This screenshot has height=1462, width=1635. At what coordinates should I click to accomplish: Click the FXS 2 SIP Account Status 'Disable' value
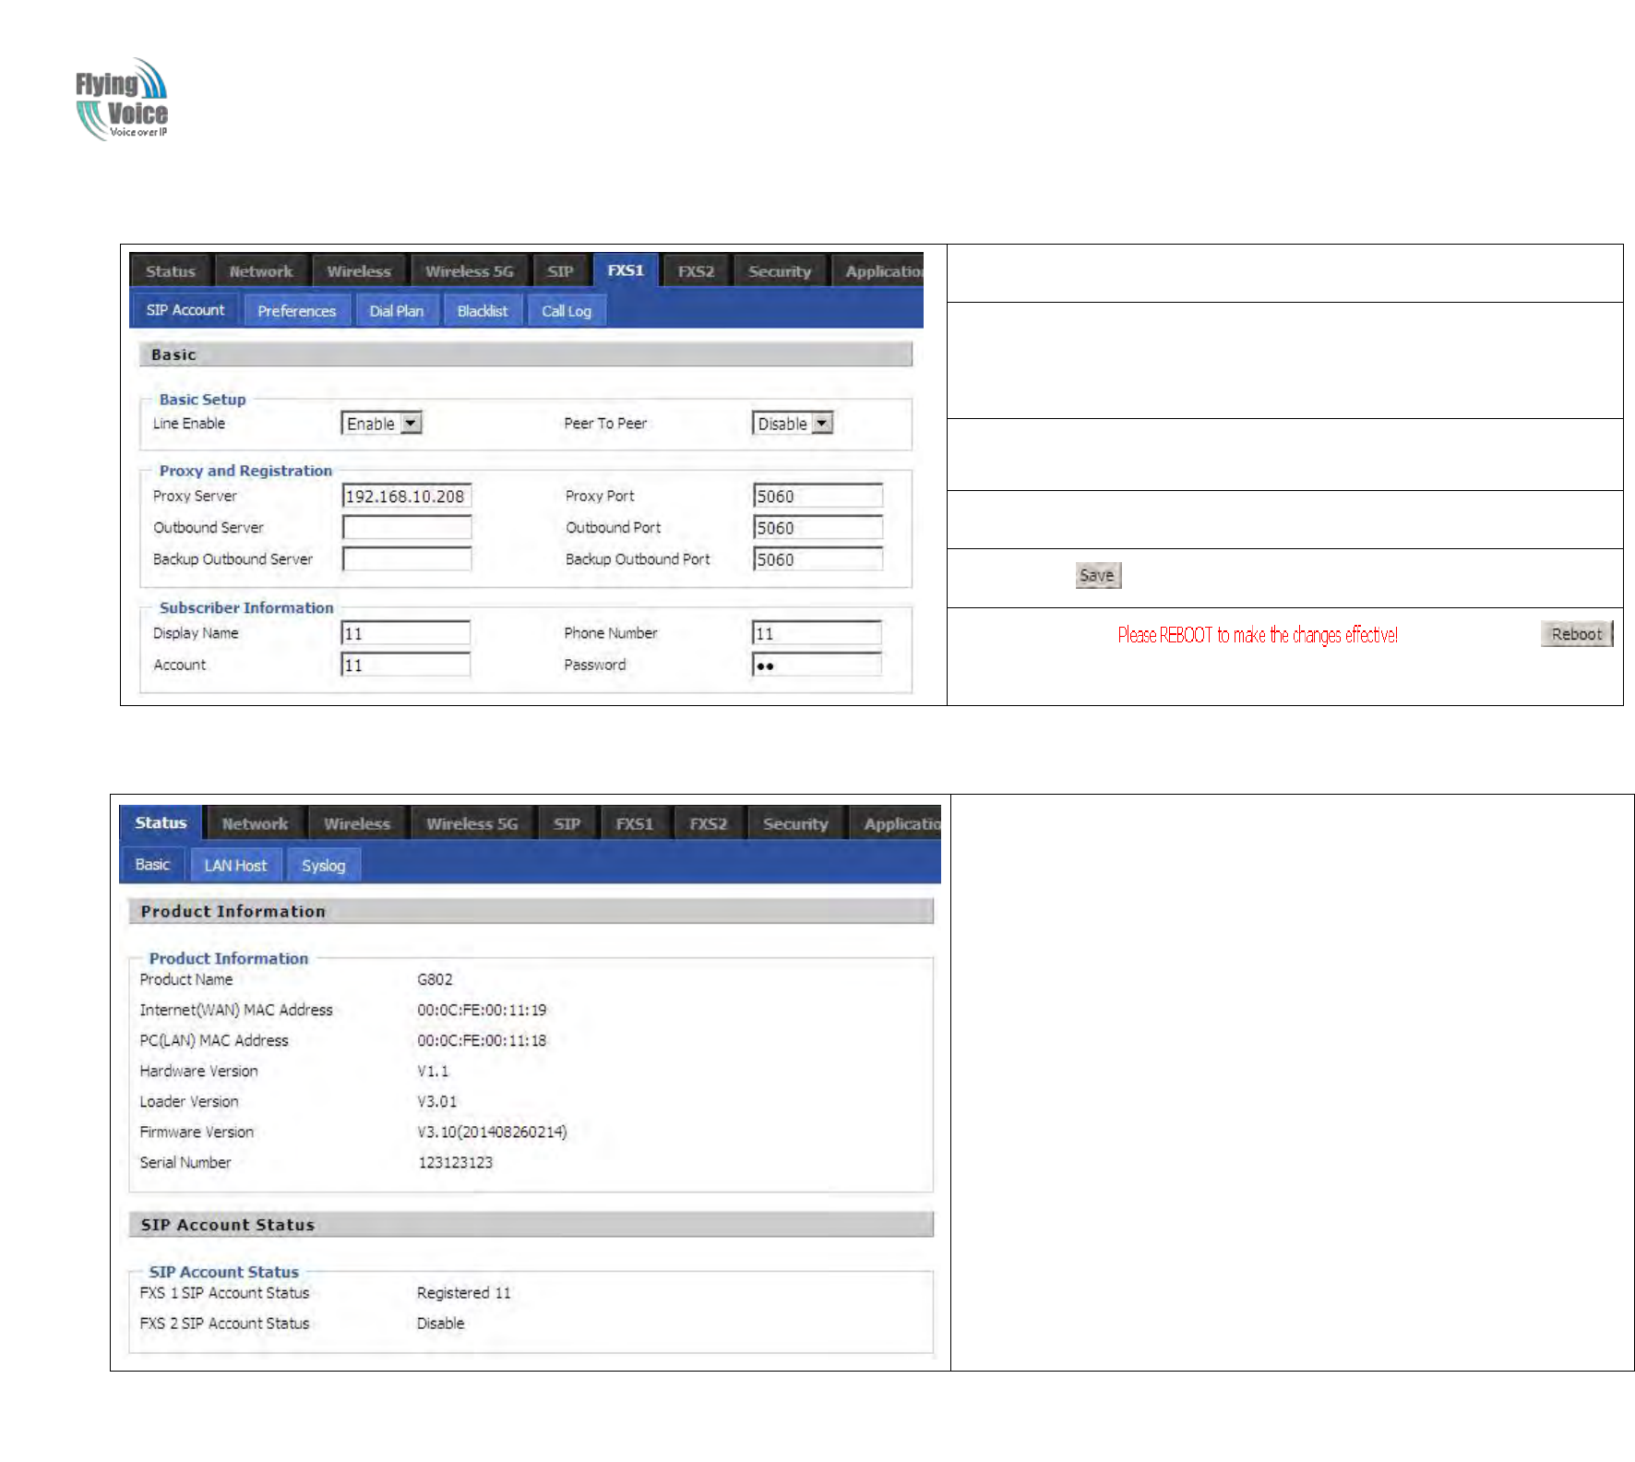(x=440, y=1324)
